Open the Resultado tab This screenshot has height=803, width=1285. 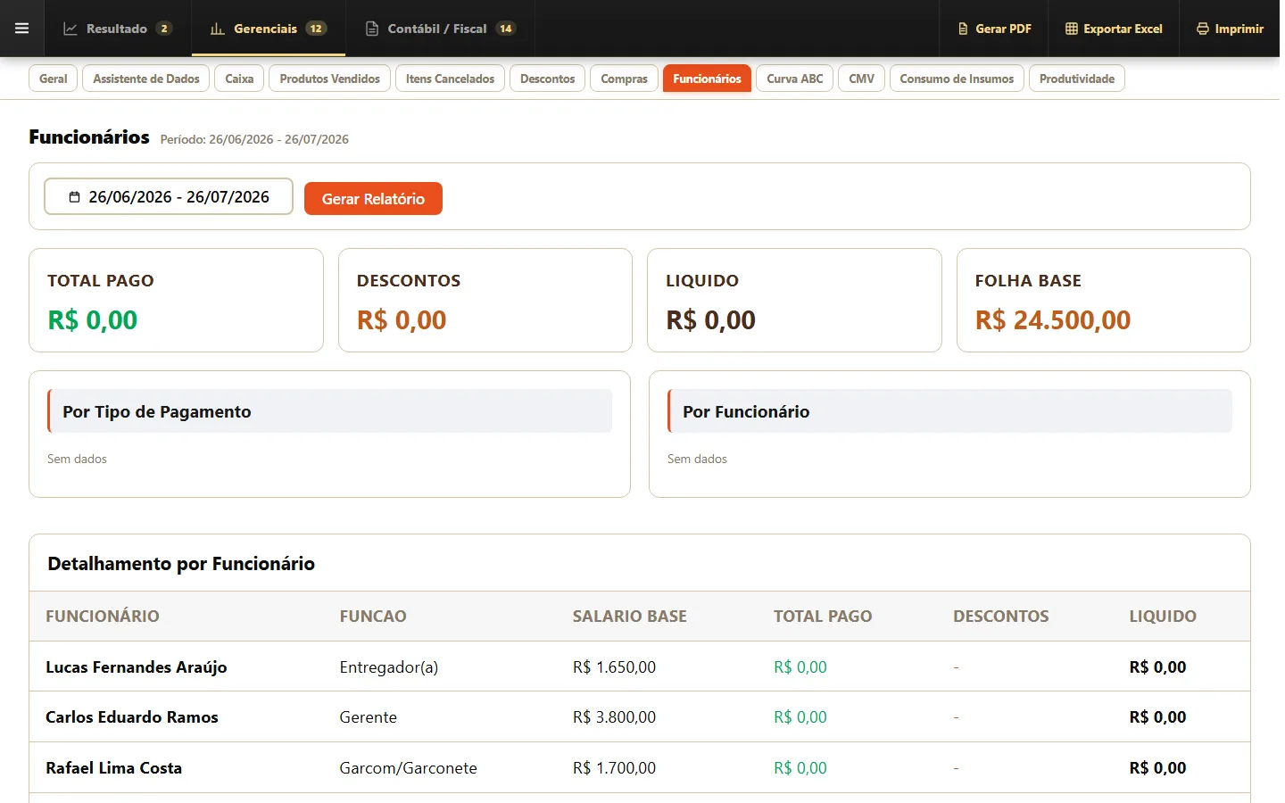click(x=117, y=29)
